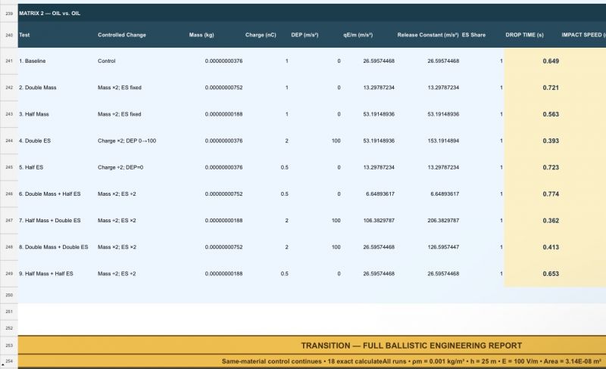Image resolution: width=606 pixels, height=369 pixels.
Task: Click the 'IMPACT SPEED' column header
Action: click(583, 35)
